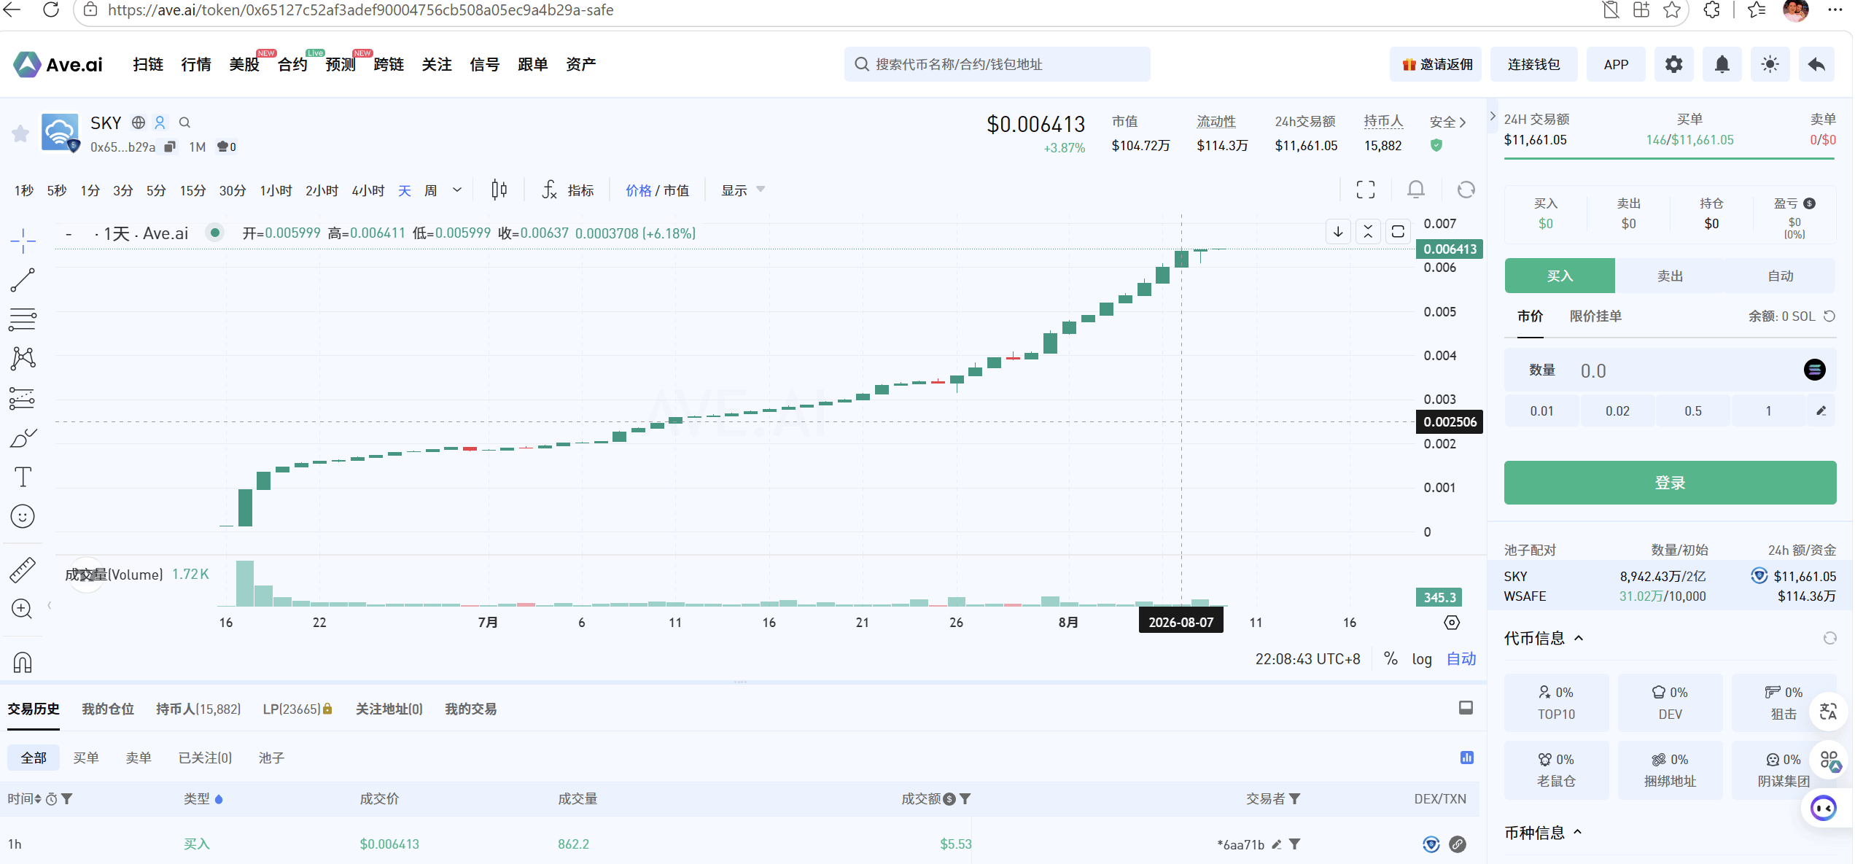
Task: Select the 卖出 sell tab
Action: (x=1670, y=276)
